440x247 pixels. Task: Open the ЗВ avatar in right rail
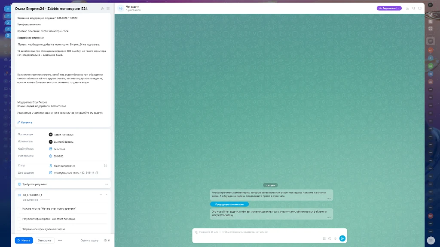[431, 74]
